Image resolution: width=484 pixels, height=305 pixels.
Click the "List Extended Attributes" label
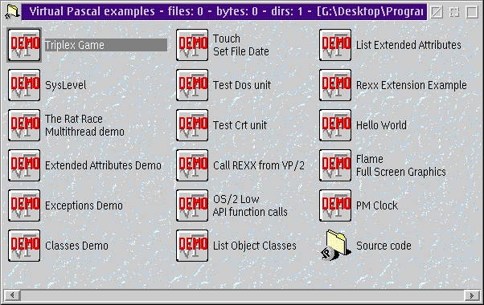[x=408, y=45]
